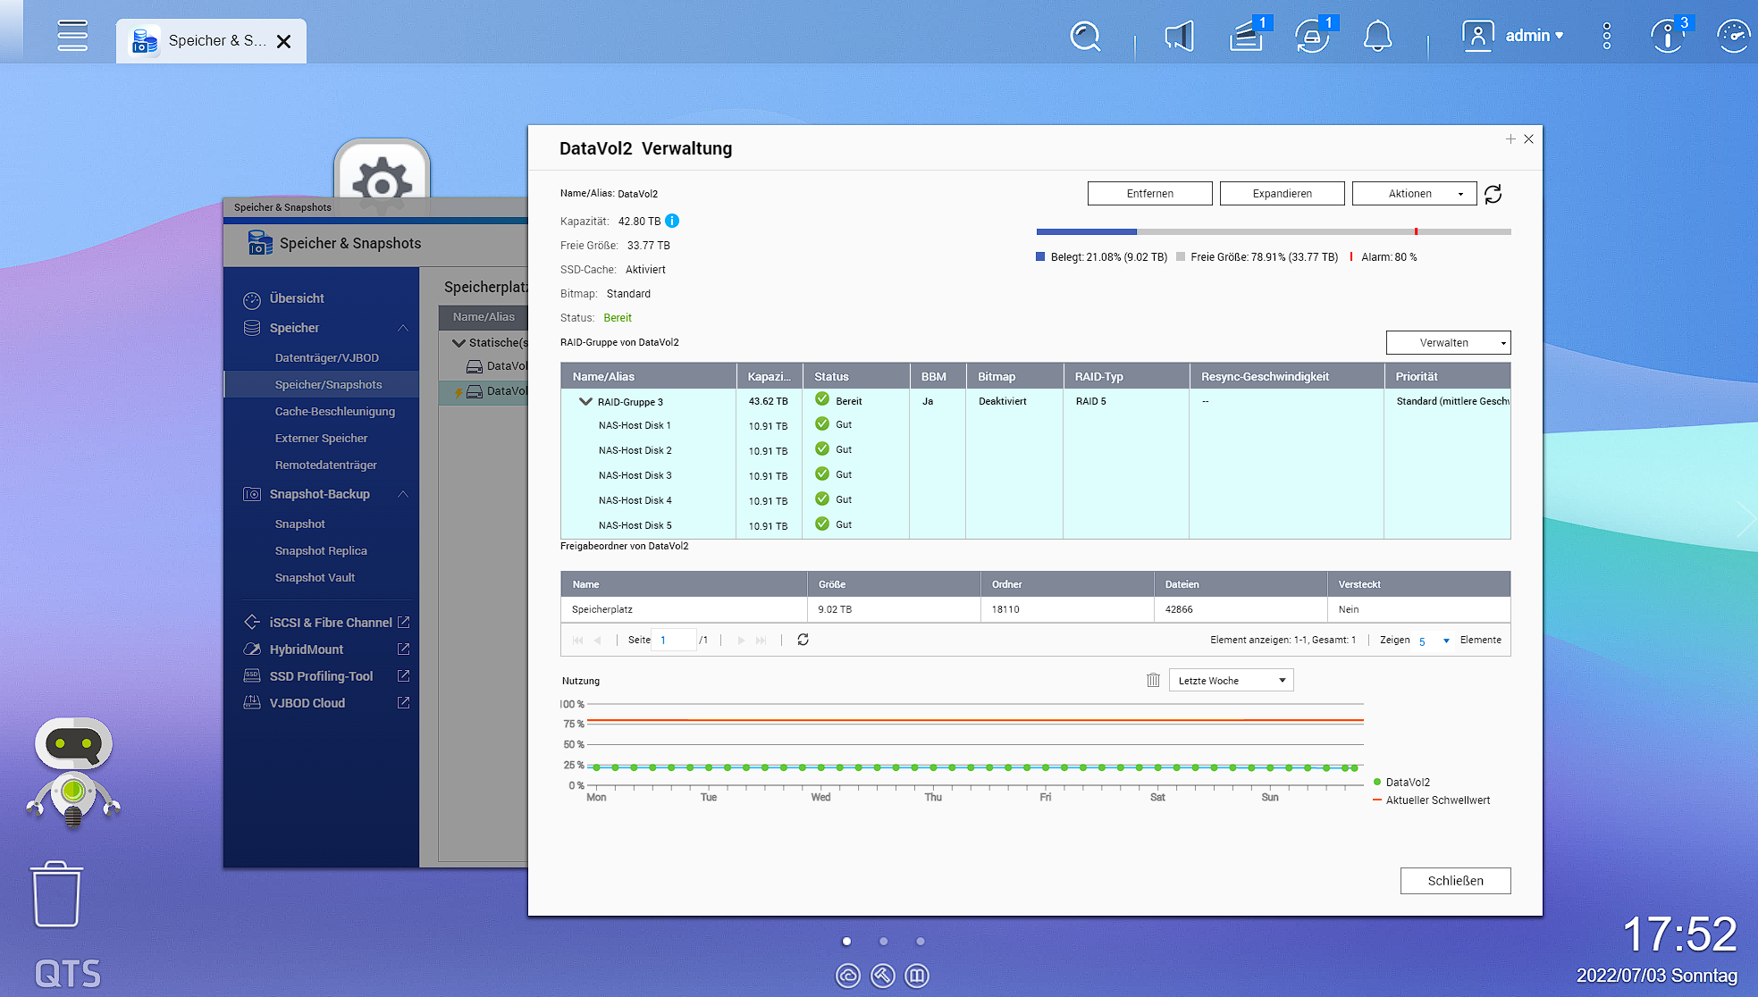Reload the shared folder list
The width and height of the screenshot is (1758, 997).
(803, 640)
